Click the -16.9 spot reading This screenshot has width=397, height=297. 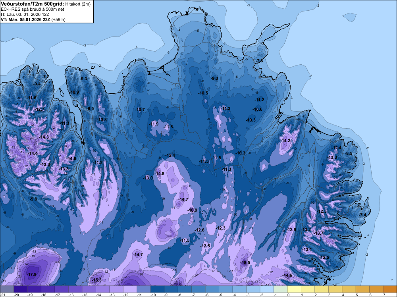tap(192, 210)
